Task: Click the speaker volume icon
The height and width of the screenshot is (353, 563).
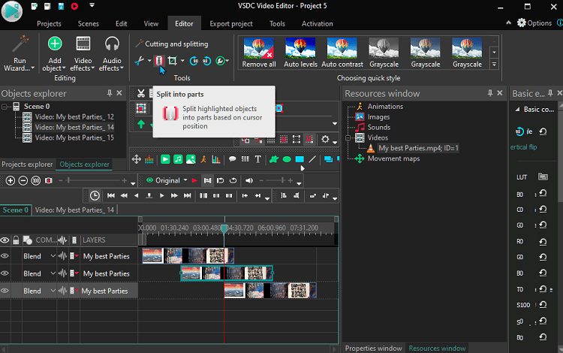Action: coord(248,180)
